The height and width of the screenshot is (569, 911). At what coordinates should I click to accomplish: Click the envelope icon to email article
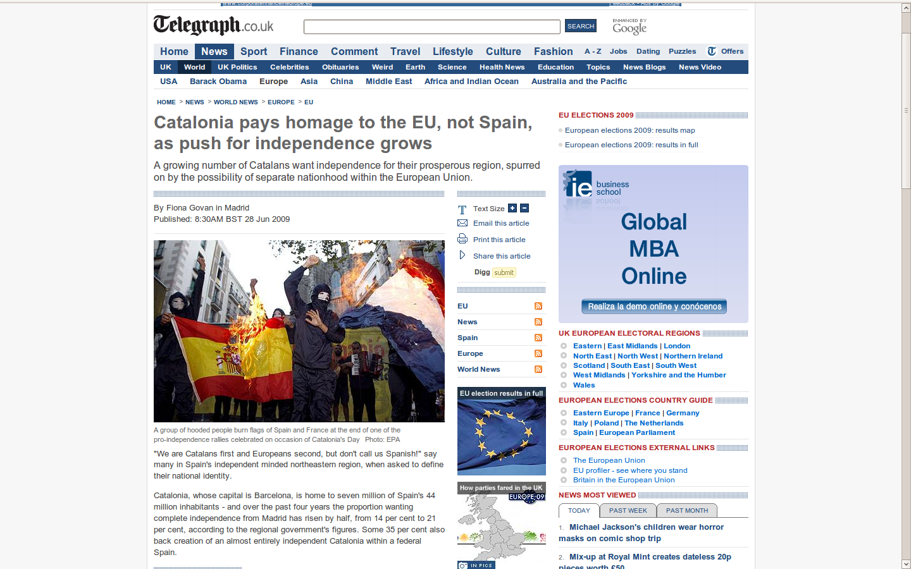pos(462,223)
